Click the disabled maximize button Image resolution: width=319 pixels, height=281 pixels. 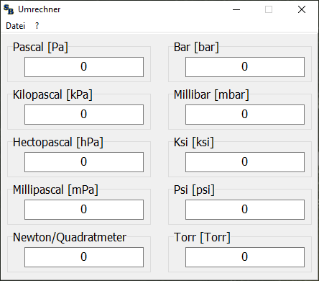pos(269,9)
